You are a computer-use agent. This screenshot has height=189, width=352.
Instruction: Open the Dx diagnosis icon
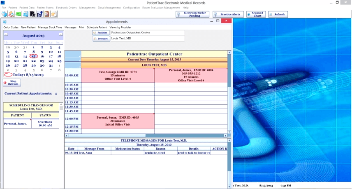40,14
